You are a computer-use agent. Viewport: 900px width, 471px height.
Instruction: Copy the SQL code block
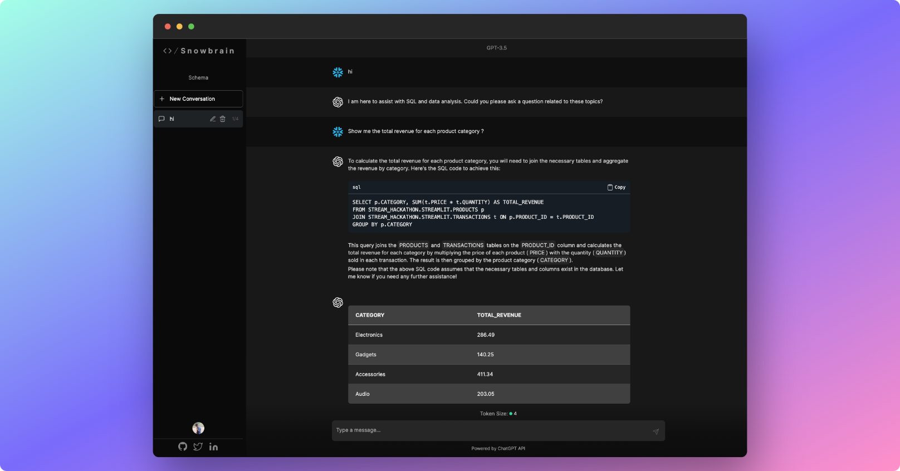[x=617, y=187]
